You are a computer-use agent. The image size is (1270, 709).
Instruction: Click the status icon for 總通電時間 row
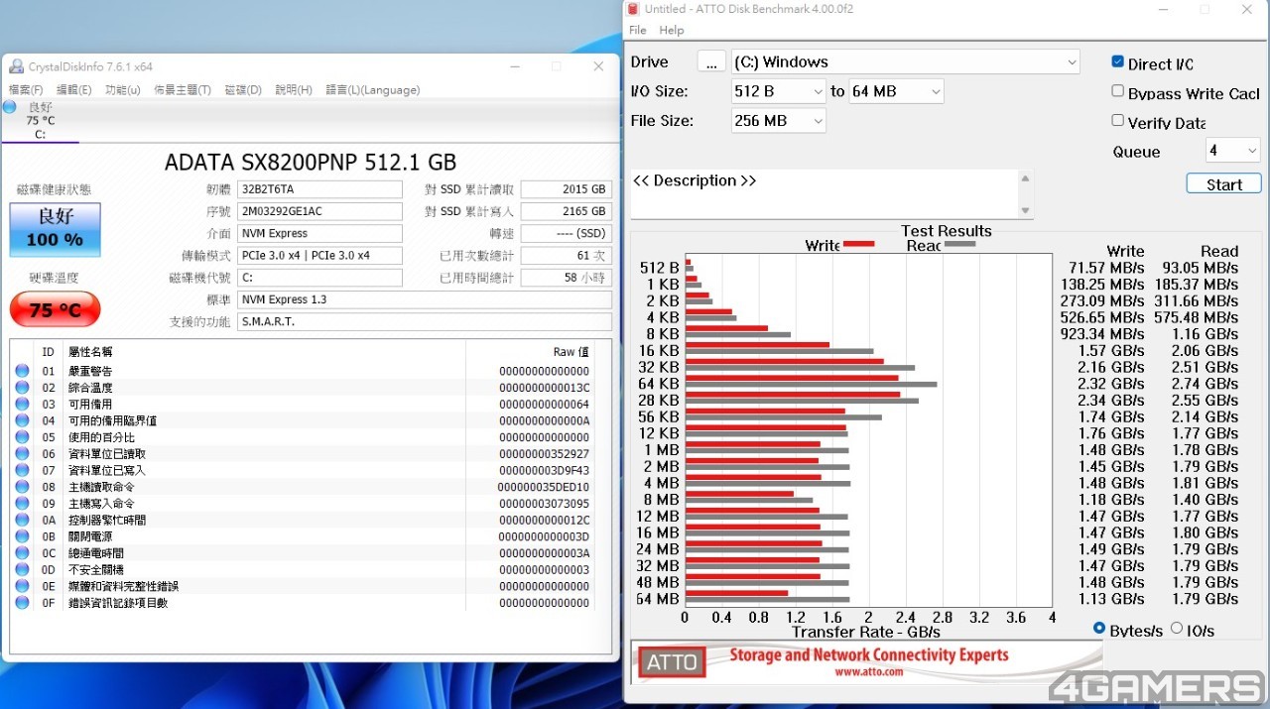22,553
